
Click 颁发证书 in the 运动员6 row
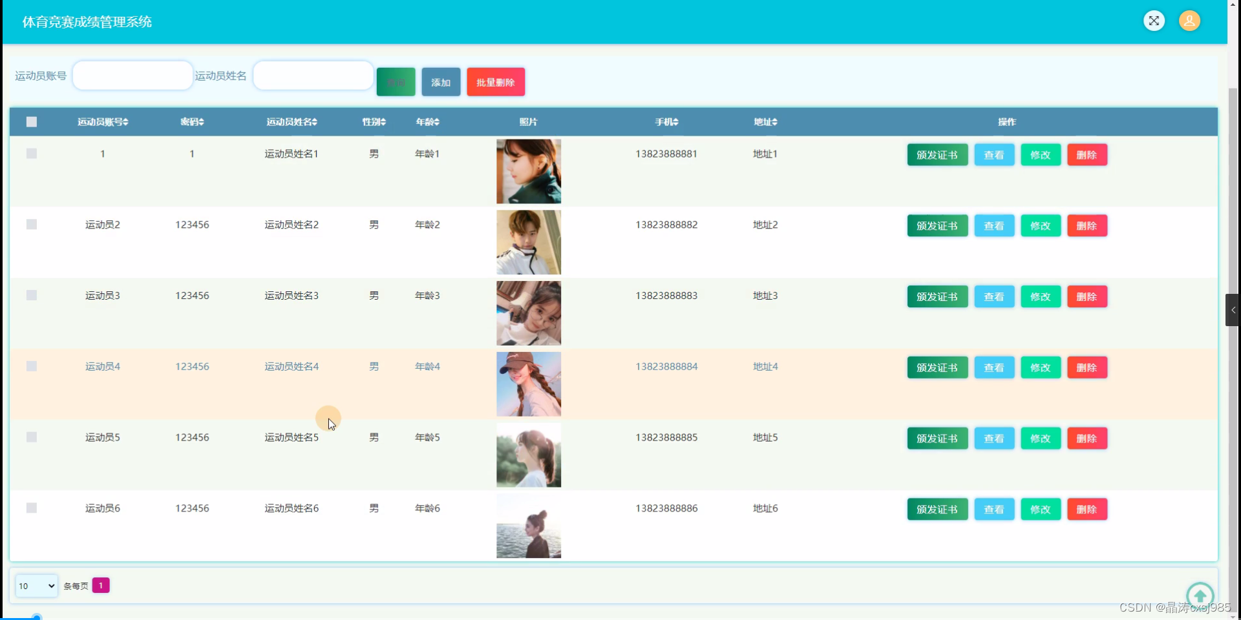(x=937, y=510)
